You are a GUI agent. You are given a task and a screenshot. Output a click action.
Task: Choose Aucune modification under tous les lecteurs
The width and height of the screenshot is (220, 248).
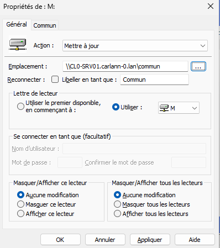click(x=117, y=195)
